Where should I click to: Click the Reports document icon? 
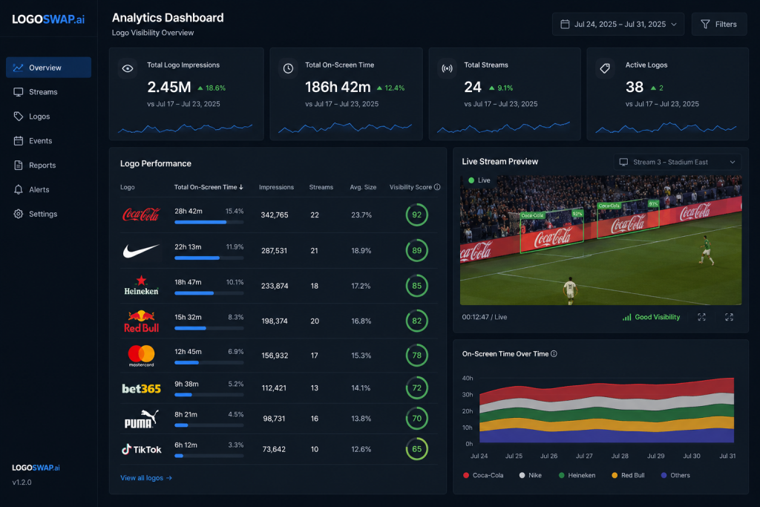click(19, 166)
